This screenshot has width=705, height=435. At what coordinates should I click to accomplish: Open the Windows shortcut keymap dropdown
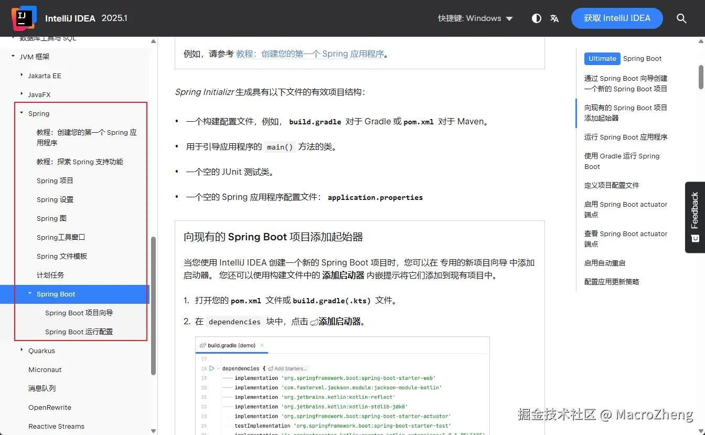pos(476,18)
